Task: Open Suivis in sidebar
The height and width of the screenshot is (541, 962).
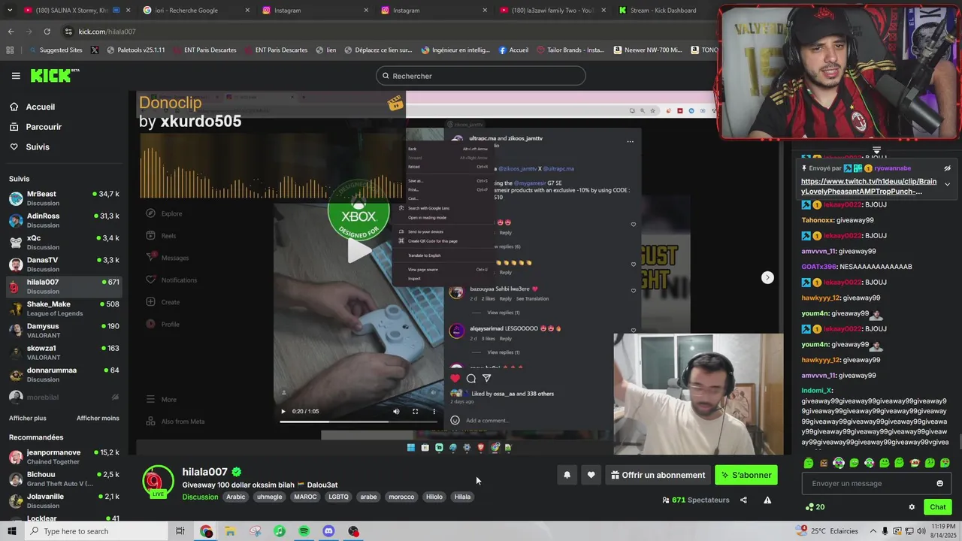Action: 38,147
